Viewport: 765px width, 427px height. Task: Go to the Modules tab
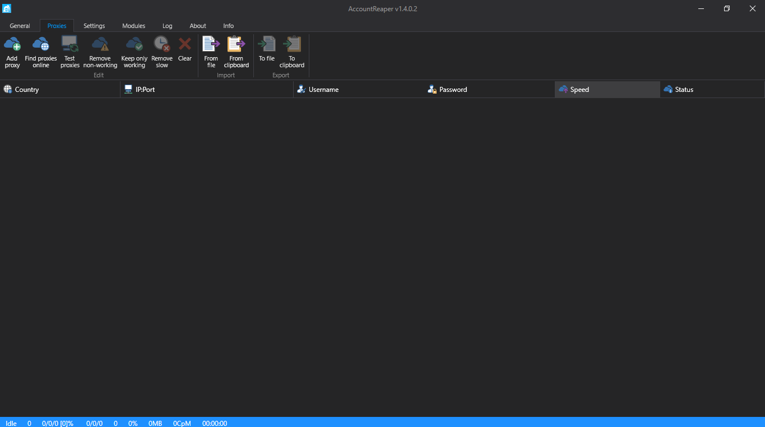tap(134, 26)
